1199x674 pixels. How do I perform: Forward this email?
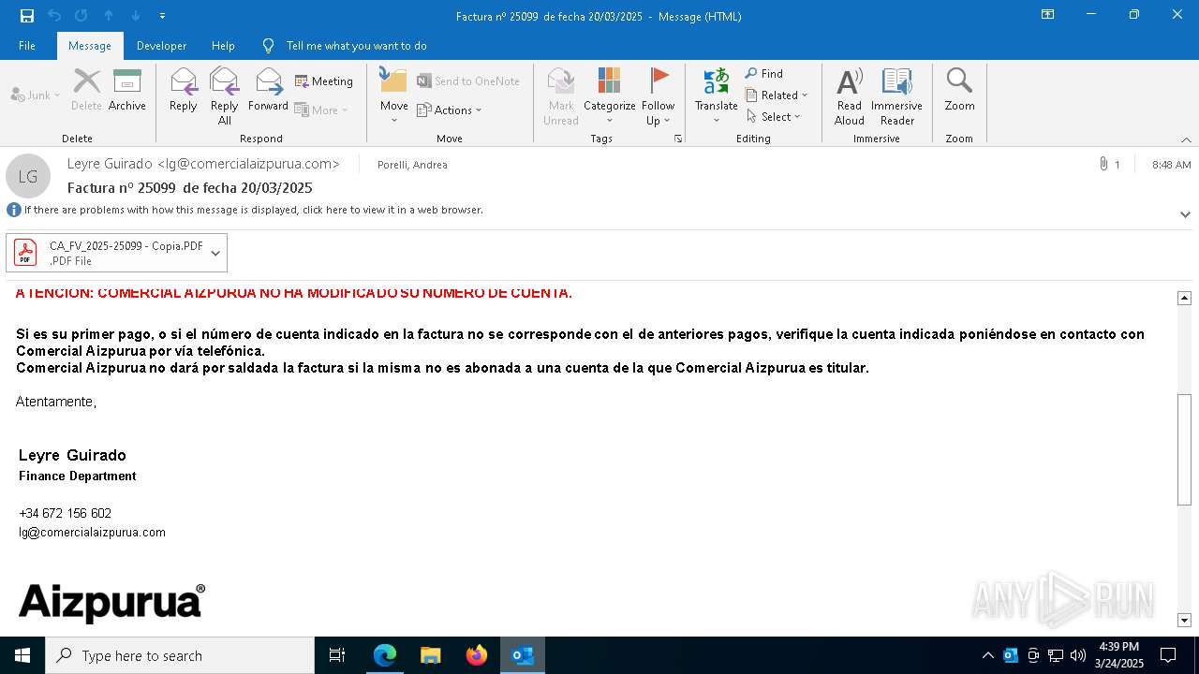[268, 90]
